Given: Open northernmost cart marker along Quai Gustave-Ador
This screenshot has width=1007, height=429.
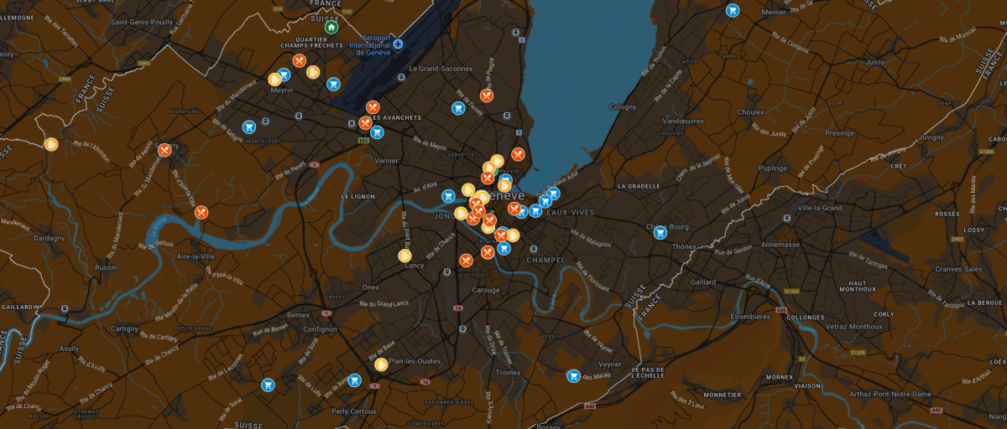Looking at the screenshot, I should coord(553,194).
